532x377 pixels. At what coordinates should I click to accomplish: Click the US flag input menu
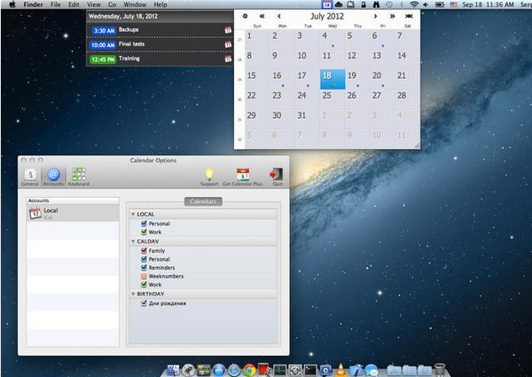pyautogui.click(x=454, y=4)
